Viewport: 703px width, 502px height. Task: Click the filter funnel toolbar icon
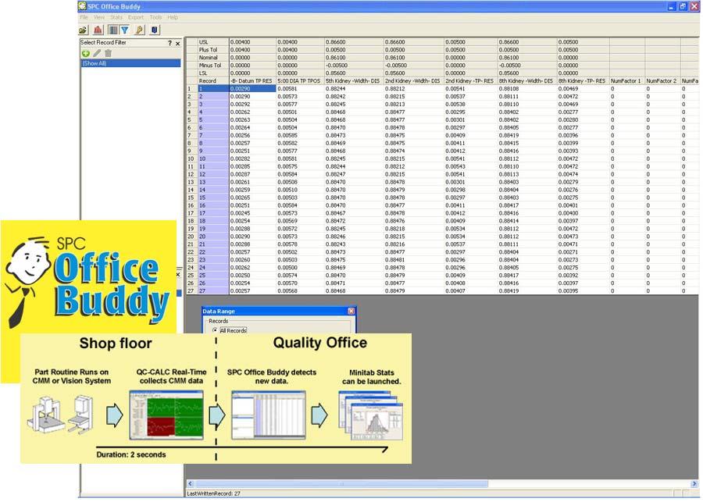coord(125,29)
